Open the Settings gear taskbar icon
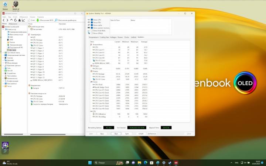266x166 pixels. (164, 163)
